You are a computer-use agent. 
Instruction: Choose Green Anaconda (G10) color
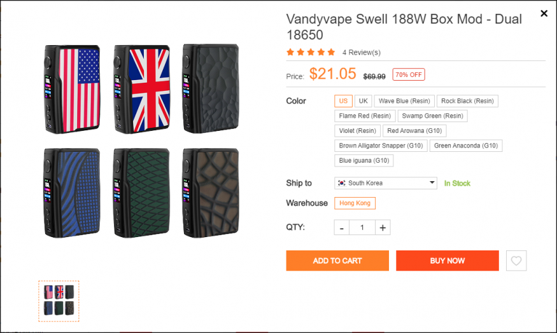click(x=466, y=146)
